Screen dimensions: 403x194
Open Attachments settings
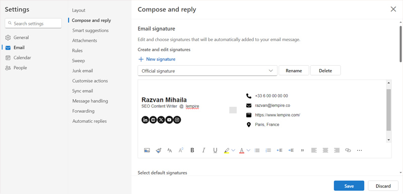85,41
